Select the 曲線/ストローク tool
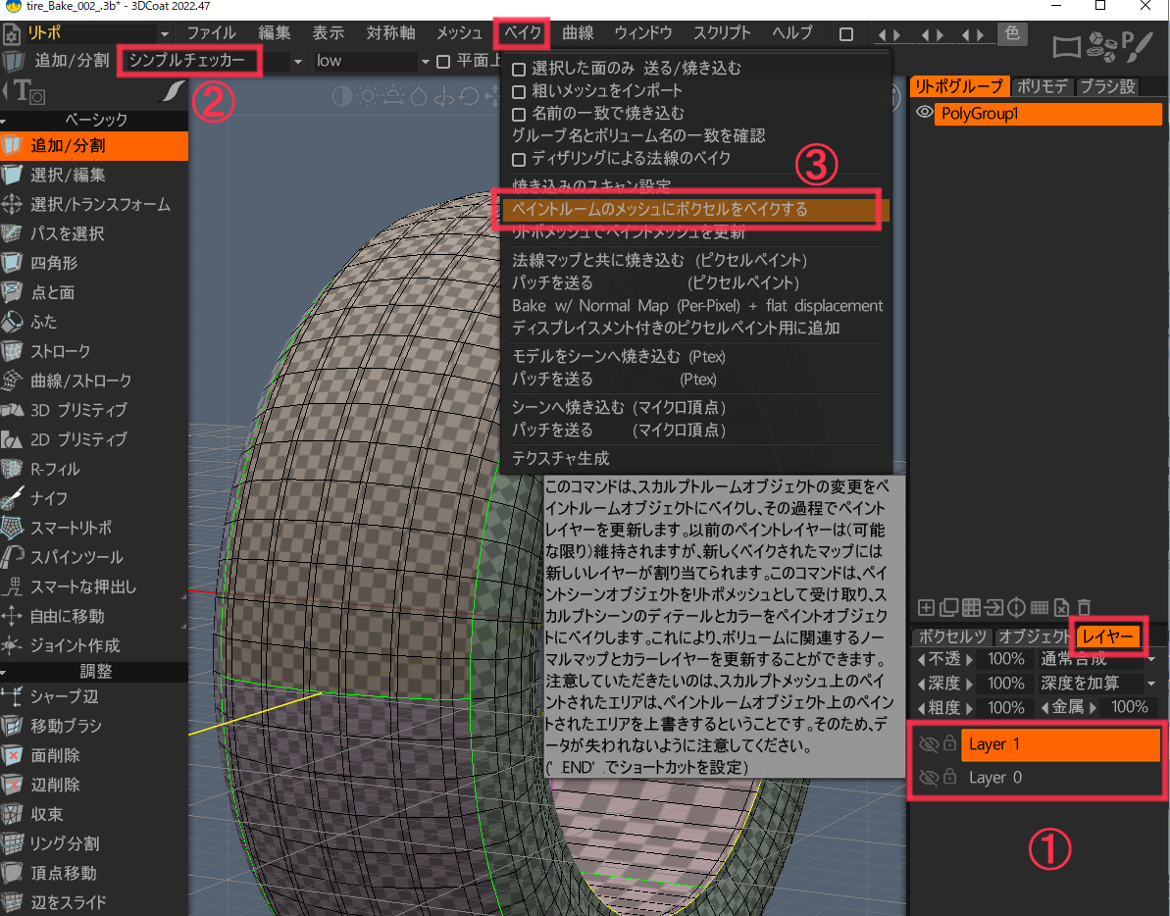 pos(93,381)
